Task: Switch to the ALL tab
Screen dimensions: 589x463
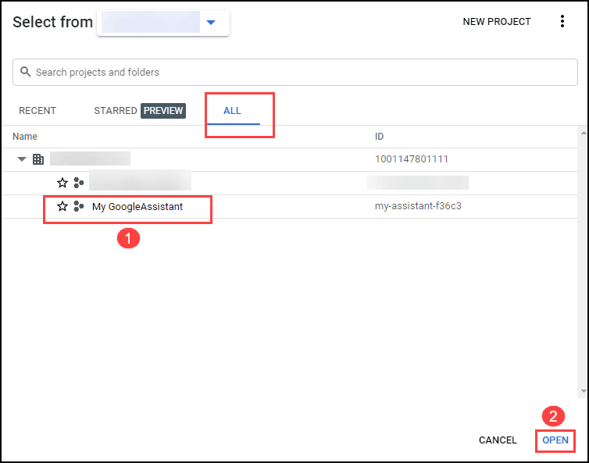Action: [233, 111]
